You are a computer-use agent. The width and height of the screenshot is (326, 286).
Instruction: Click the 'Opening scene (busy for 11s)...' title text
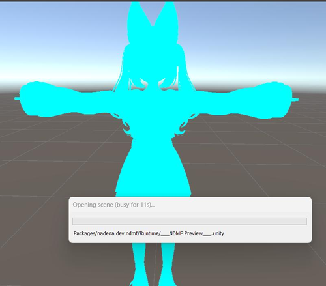114,205
